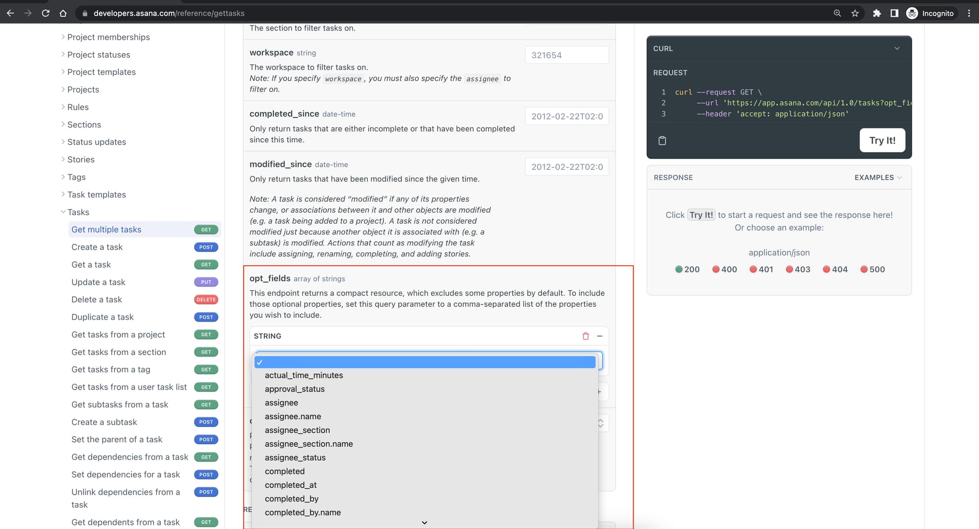Open "Get subtasks from a task" reference
The image size is (979, 529).
pyautogui.click(x=119, y=404)
